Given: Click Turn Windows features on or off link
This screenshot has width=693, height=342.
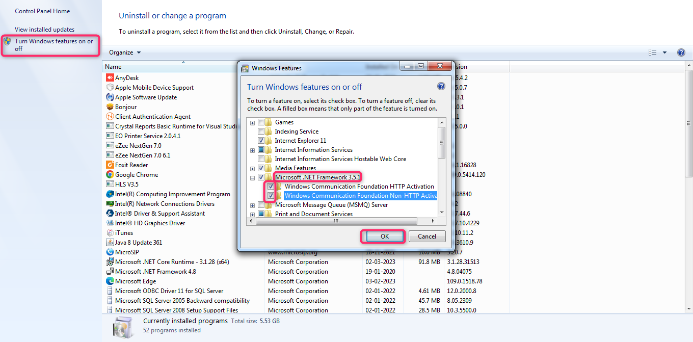Looking at the screenshot, I should pos(54,45).
